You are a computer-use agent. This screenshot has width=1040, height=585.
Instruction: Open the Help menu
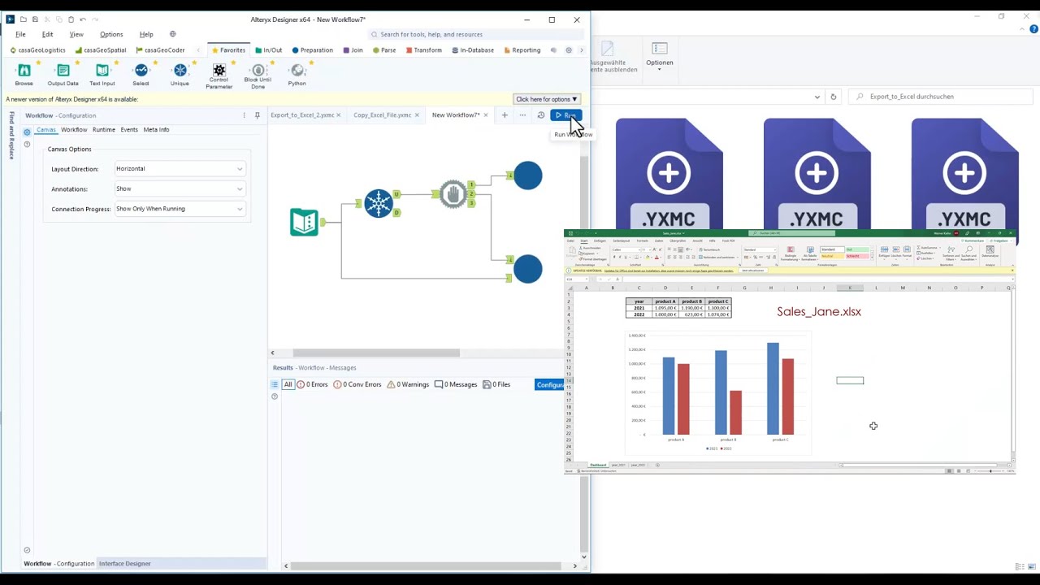[x=146, y=34]
